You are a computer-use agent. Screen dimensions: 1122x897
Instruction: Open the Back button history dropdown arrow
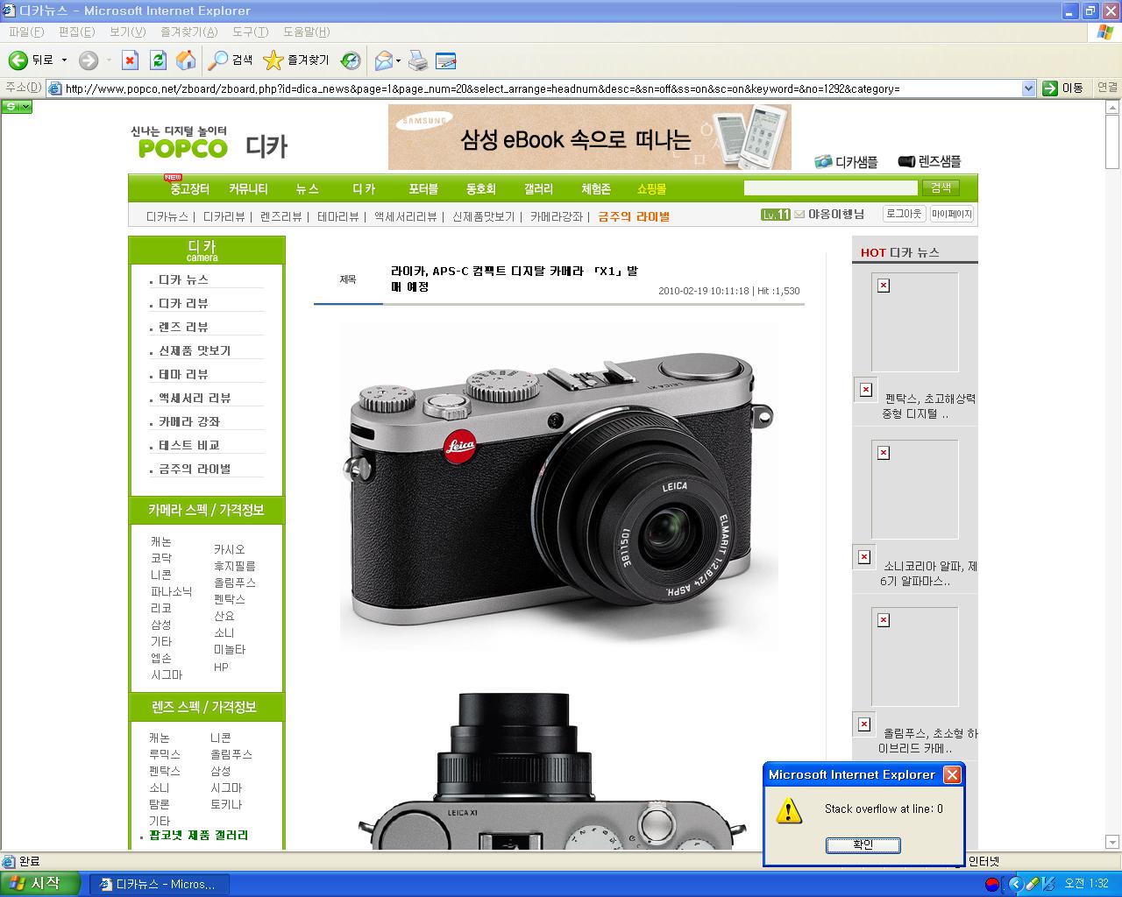[x=64, y=60]
